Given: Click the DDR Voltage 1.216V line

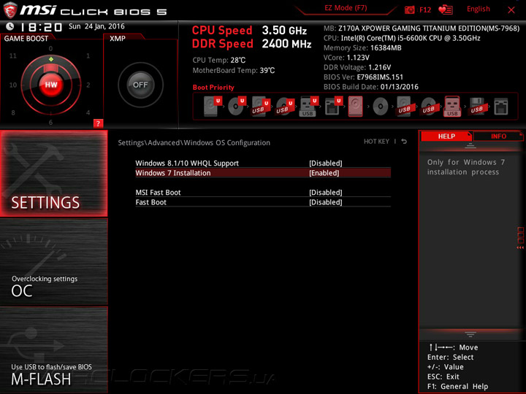Looking at the screenshot, I should click(x=357, y=67).
